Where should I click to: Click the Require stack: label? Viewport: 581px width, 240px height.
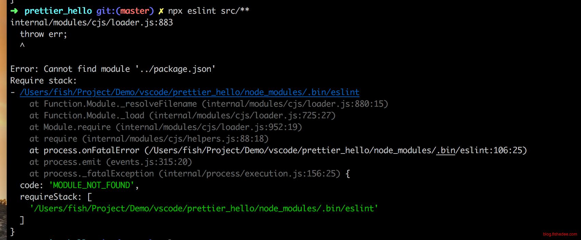pos(43,81)
